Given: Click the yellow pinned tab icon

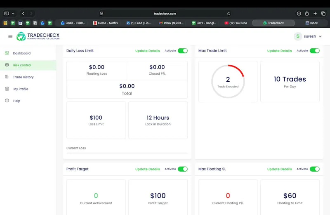Looking at the screenshot, I should coord(5,23).
